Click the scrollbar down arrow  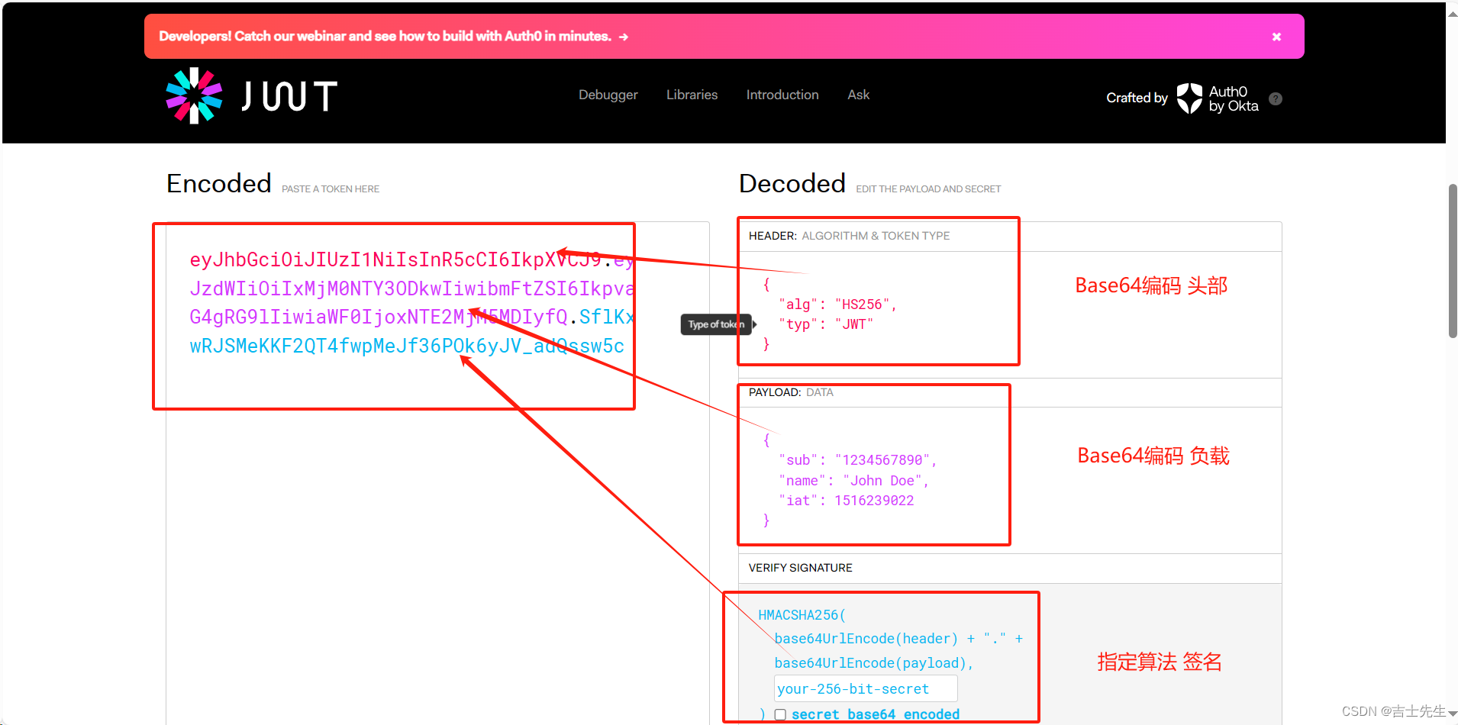coord(1452,714)
